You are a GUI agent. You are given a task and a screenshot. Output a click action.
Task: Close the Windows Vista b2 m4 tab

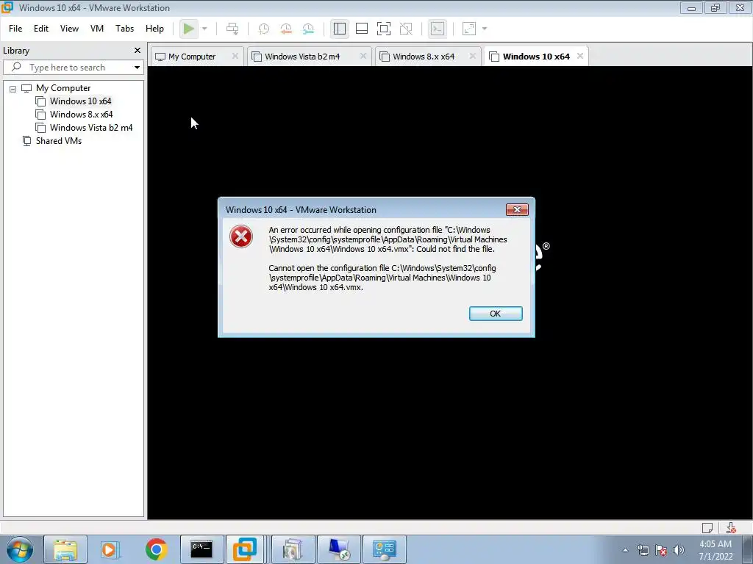point(363,56)
